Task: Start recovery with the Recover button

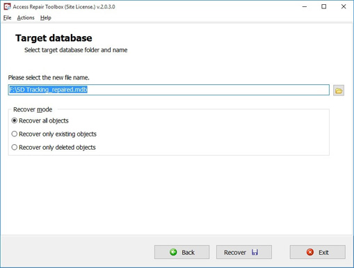Action: pyautogui.click(x=244, y=252)
